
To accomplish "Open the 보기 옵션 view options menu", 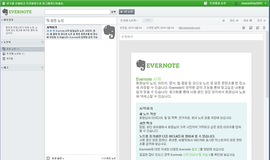I will pyautogui.click(x=58, y=158).
